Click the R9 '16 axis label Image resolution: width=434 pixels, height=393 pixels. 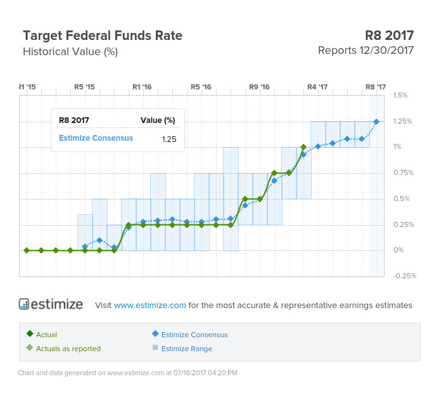point(259,87)
